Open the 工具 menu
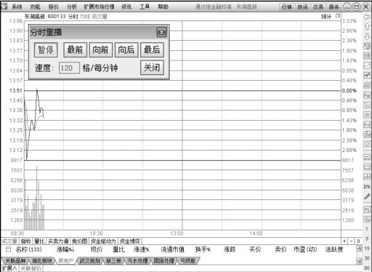Image resolution: width=372 pixels, height=272 pixels. [x=145, y=7]
